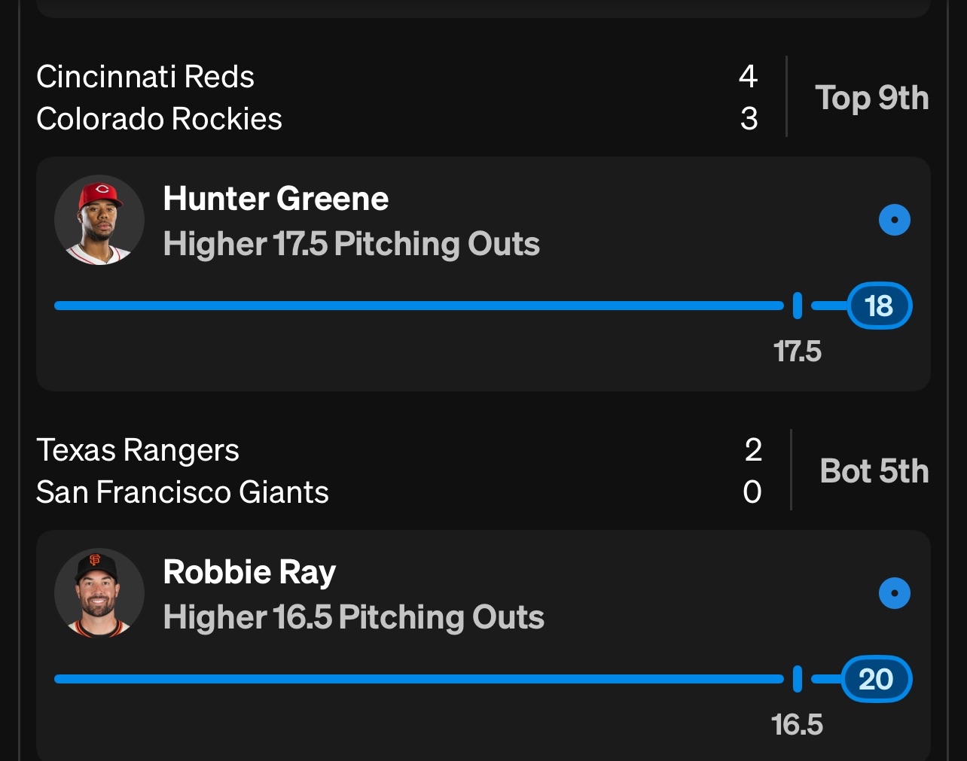Open the Hunter Greene player name
This screenshot has height=761, width=967.
tap(276, 199)
